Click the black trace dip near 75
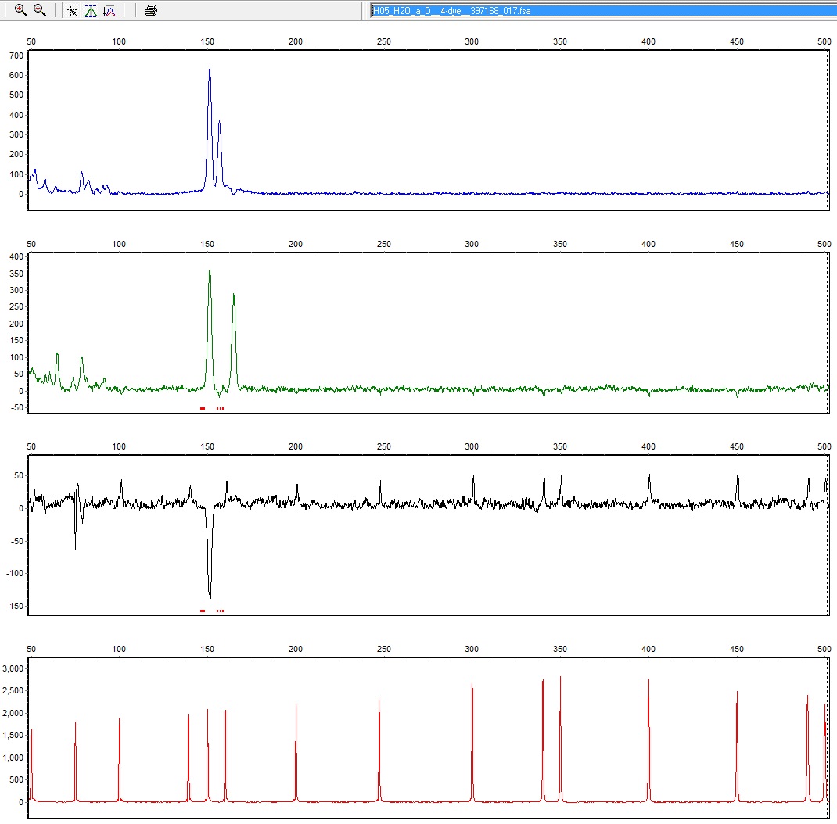Image resolution: width=837 pixels, height=824 pixels. click(75, 547)
